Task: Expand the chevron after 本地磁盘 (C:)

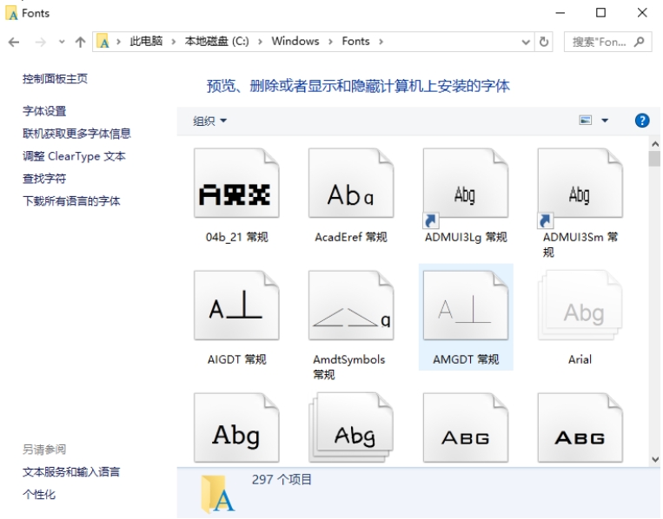Action: click(260, 42)
